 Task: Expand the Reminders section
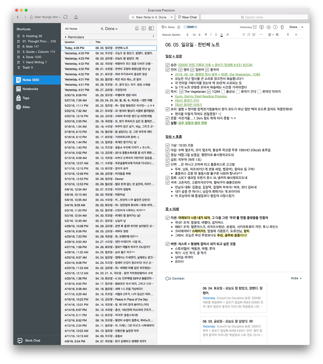point(66,37)
